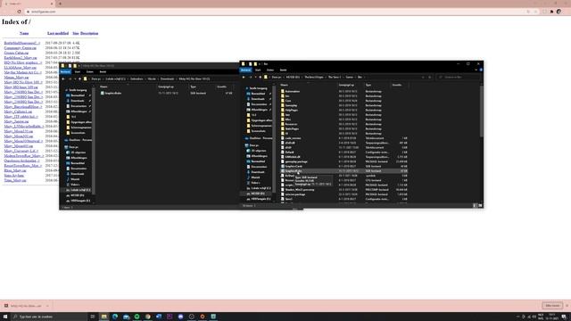Open 'Snelle toegang' in the Bin window sidebar

[x=258, y=88]
